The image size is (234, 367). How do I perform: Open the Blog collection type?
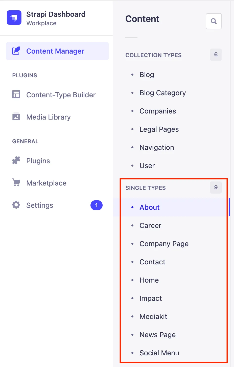(147, 75)
